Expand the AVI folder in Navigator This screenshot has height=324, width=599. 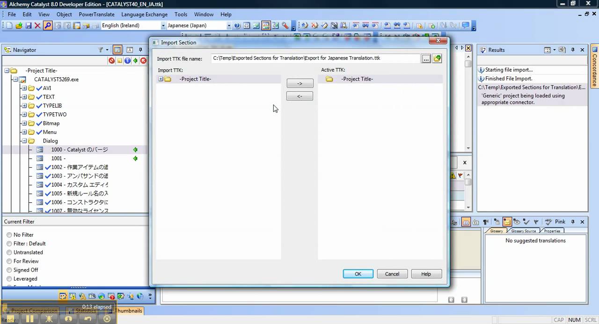[24, 88]
